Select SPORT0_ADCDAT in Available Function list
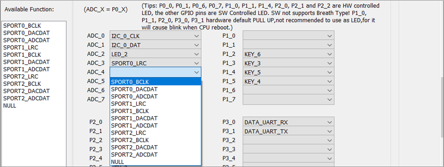This screenshot has width=444, height=167. [34, 40]
